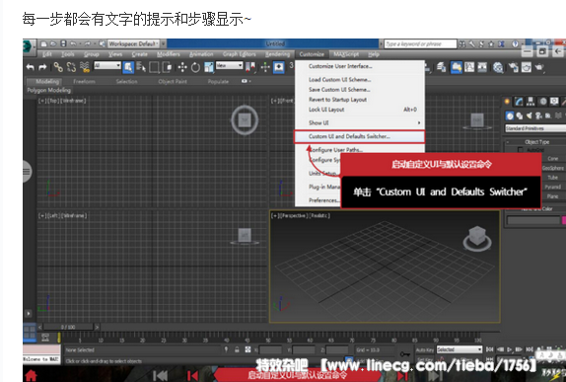Image resolution: width=566 pixels, height=382 pixels.
Task: Click the object color swatch under Name and Color
Action: click(x=563, y=220)
